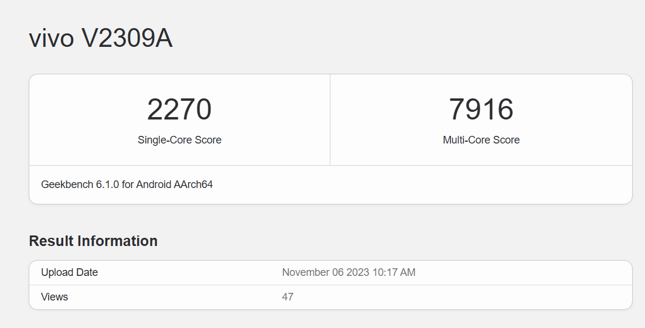Select the views count 47
The image size is (645, 328).
click(x=288, y=297)
